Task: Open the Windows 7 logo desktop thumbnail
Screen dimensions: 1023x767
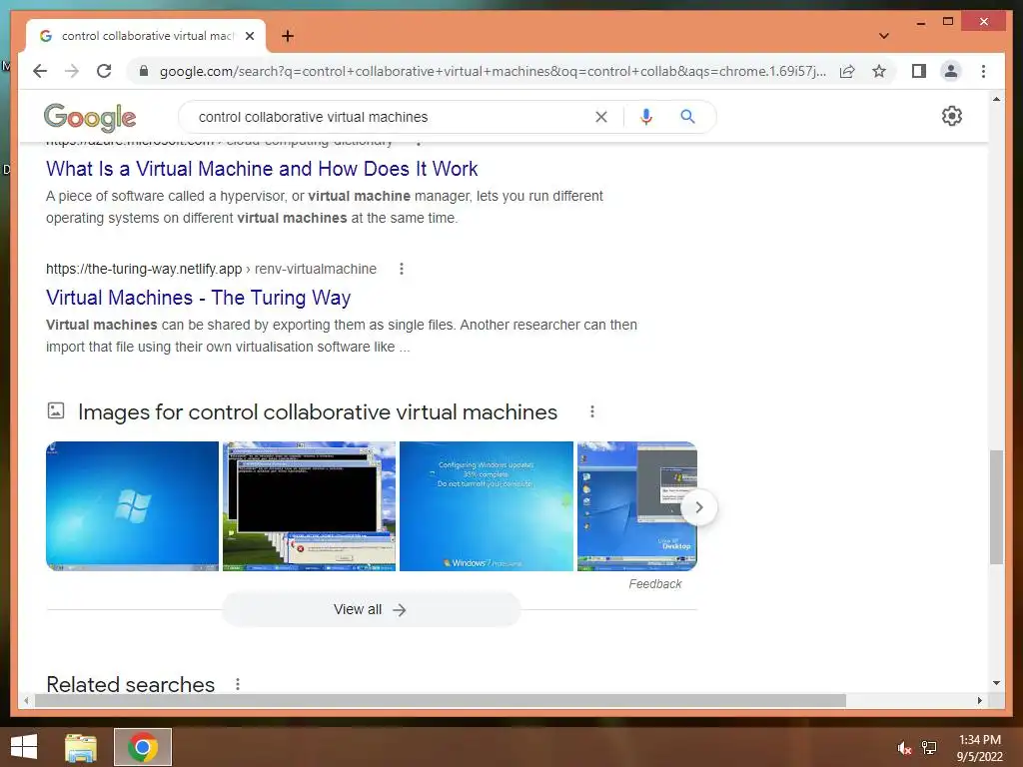Action: tap(133, 506)
